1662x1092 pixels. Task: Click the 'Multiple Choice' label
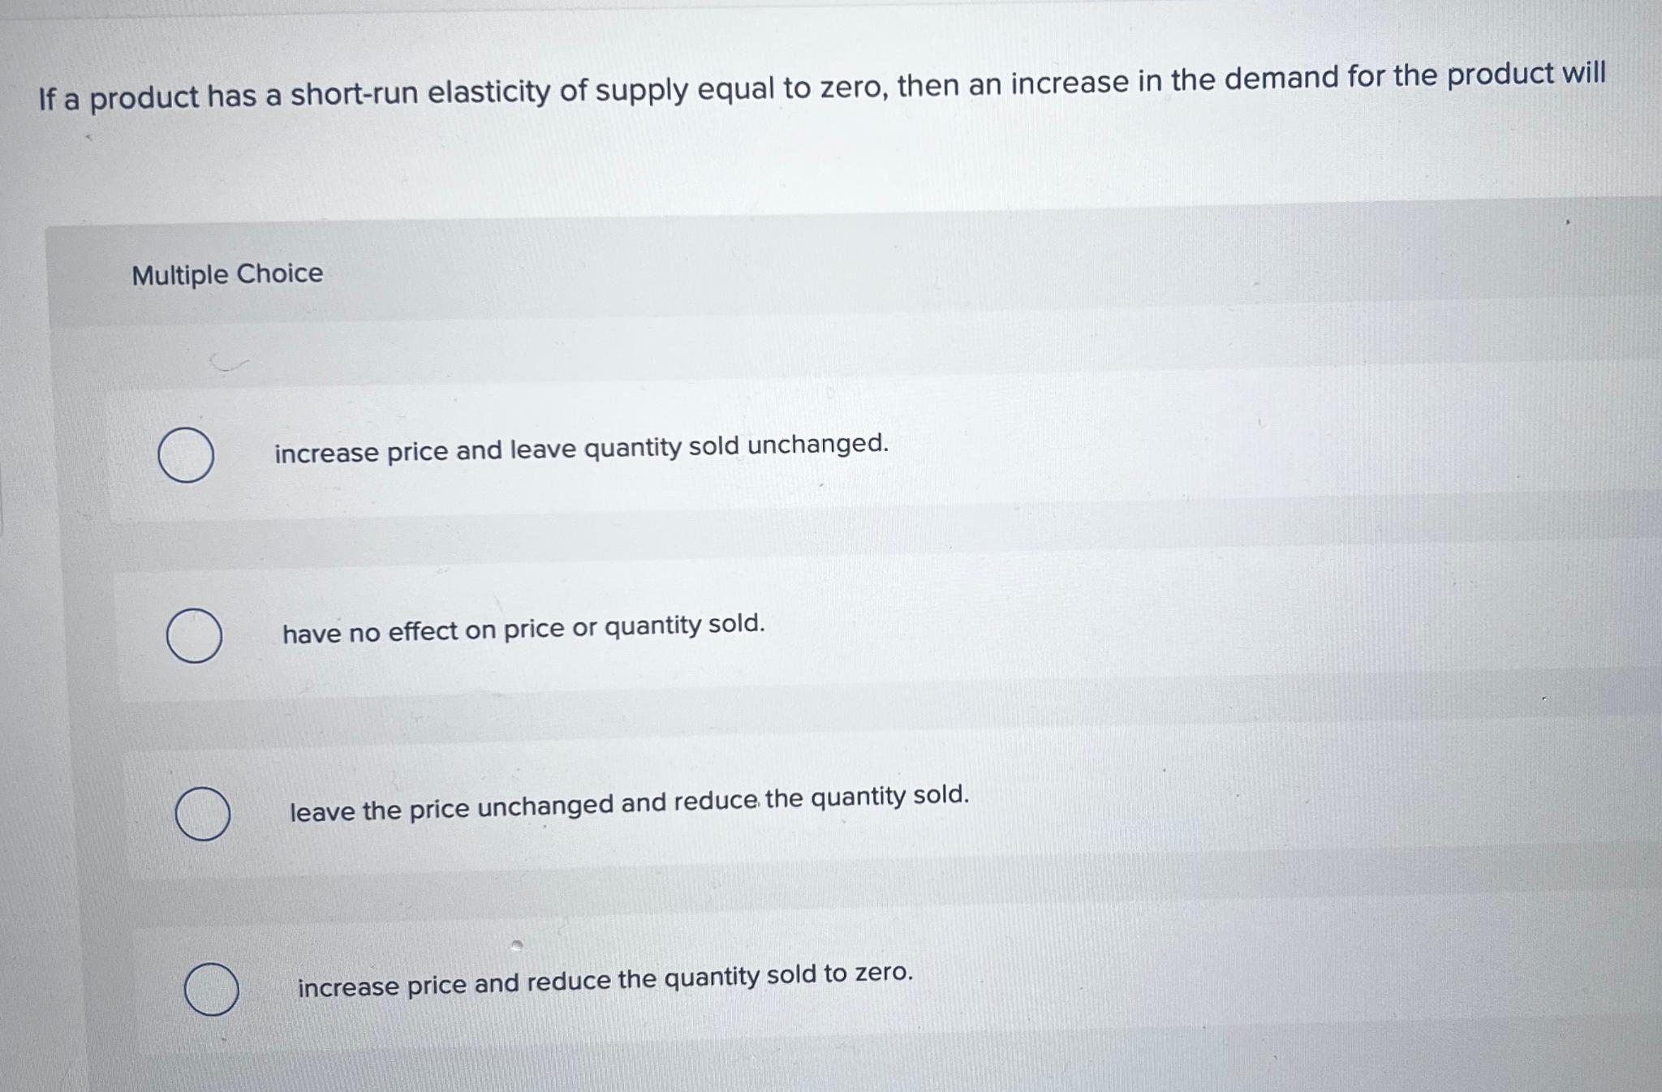(228, 274)
